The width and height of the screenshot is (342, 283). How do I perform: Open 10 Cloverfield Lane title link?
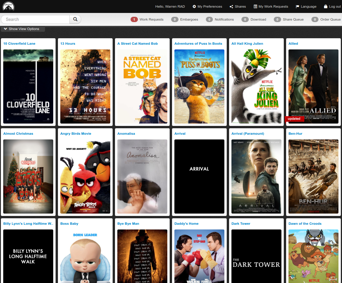pos(19,44)
